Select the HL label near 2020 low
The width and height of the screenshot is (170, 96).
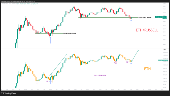click(47, 81)
